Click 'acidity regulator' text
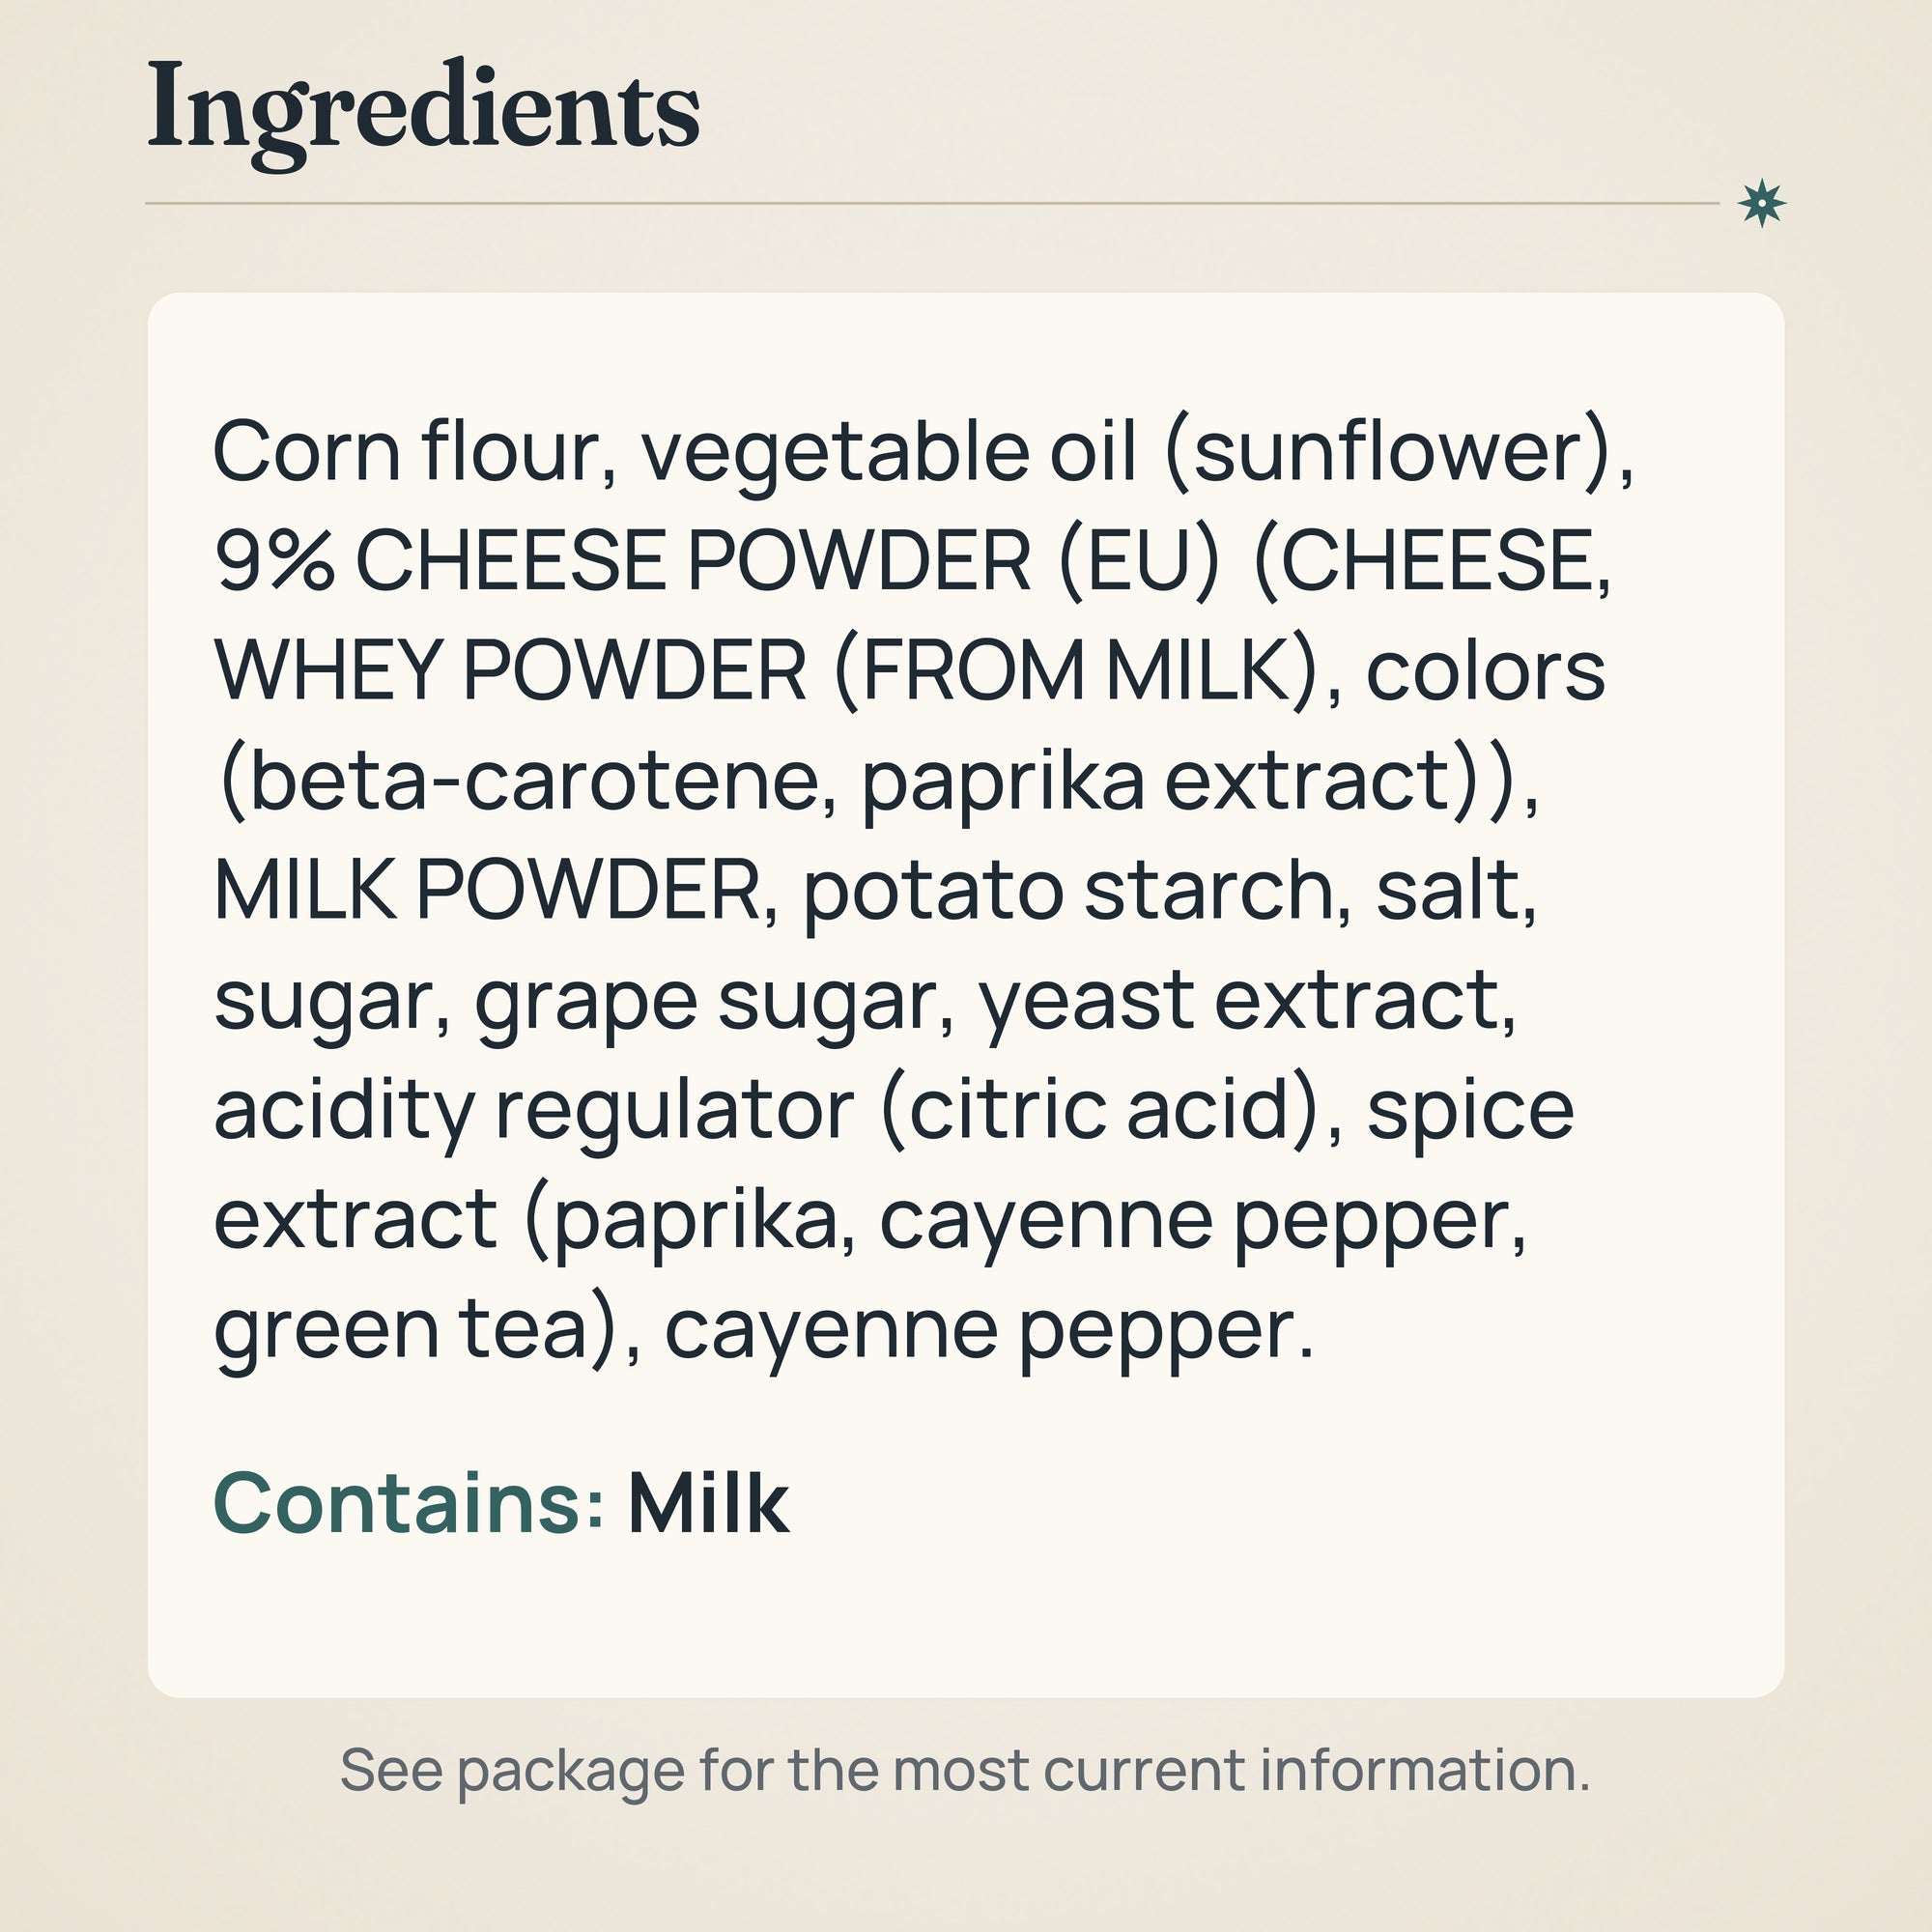Viewport: 1932px width, 1932px height. tap(535, 1110)
